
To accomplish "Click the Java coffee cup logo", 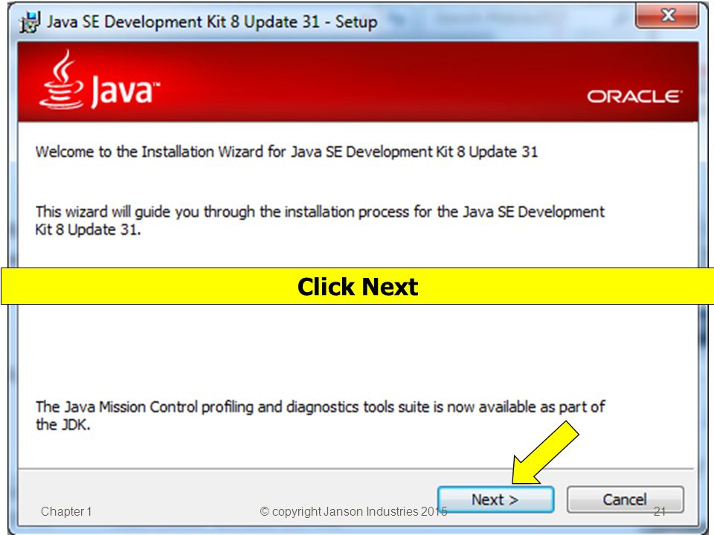I will [62, 80].
